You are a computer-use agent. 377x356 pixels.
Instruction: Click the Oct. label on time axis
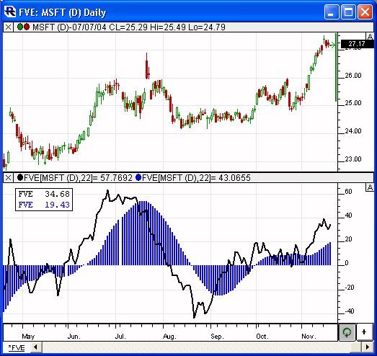pos(262,336)
